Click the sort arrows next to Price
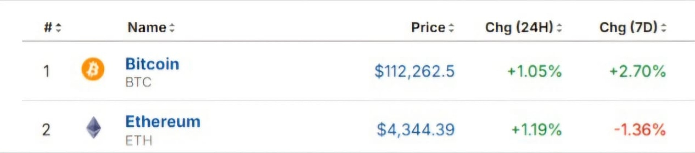 (451, 27)
